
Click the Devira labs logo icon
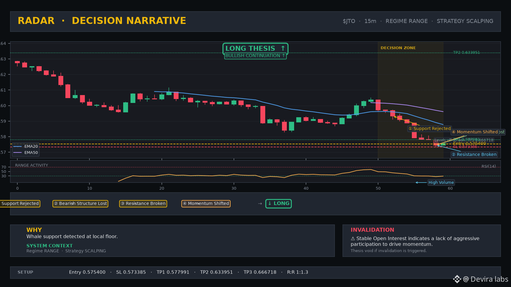pyautogui.click(x=457, y=279)
